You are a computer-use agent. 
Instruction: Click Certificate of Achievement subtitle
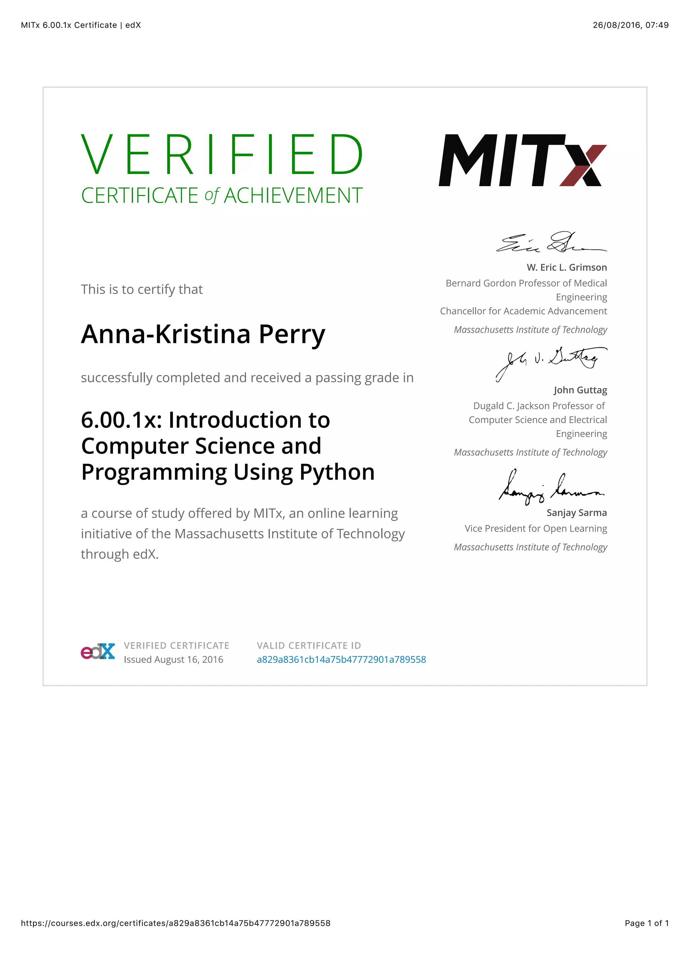click(x=222, y=196)
